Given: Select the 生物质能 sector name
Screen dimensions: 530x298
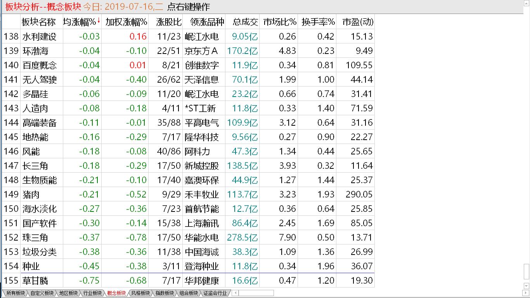Looking at the screenshot, I should click(x=40, y=180).
